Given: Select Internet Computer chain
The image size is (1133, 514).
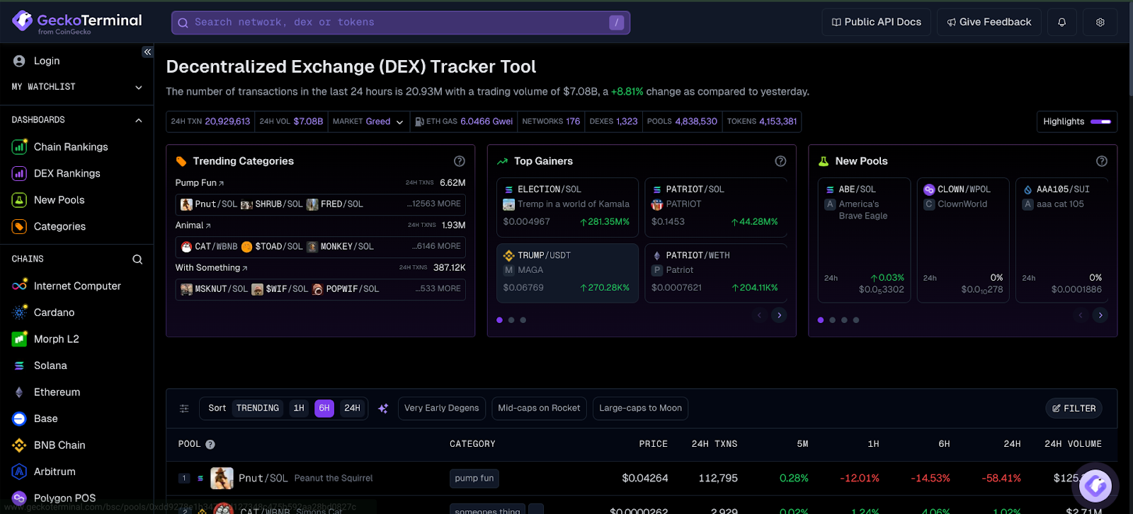Looking at the screenshot, I should pyautogui.click(x=77, y=286).
